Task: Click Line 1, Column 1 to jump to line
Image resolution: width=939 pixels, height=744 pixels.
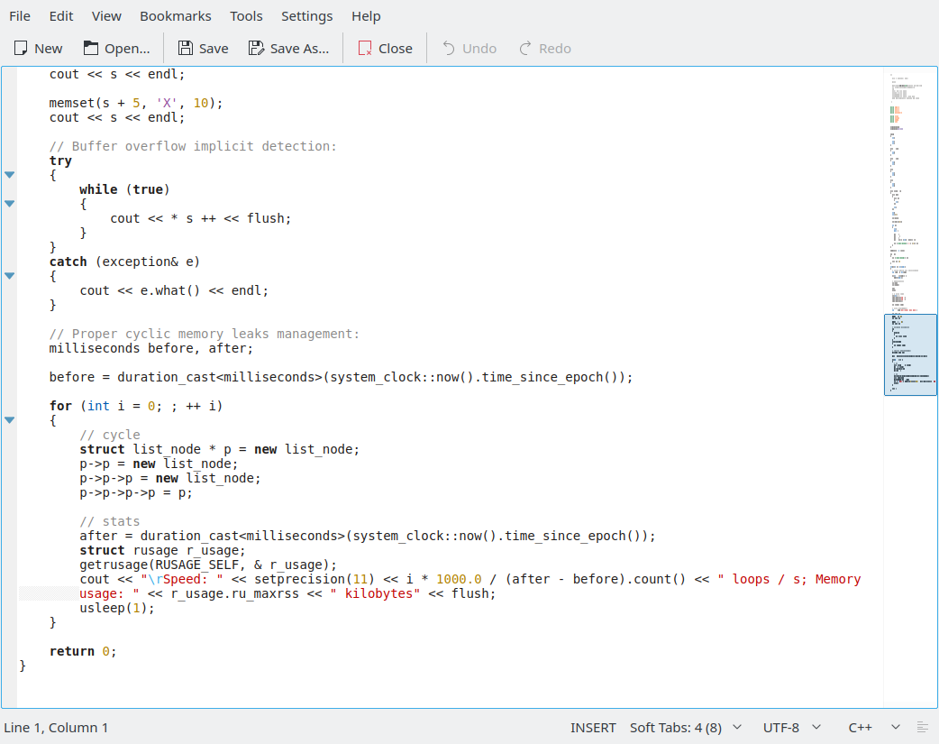Action: (56, 727)
